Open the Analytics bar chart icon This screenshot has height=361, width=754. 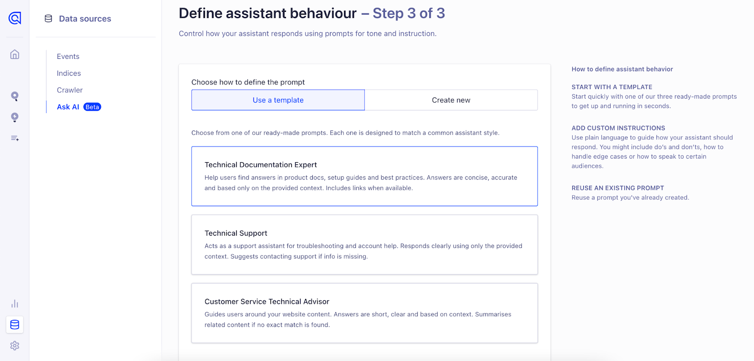point(15,304)
